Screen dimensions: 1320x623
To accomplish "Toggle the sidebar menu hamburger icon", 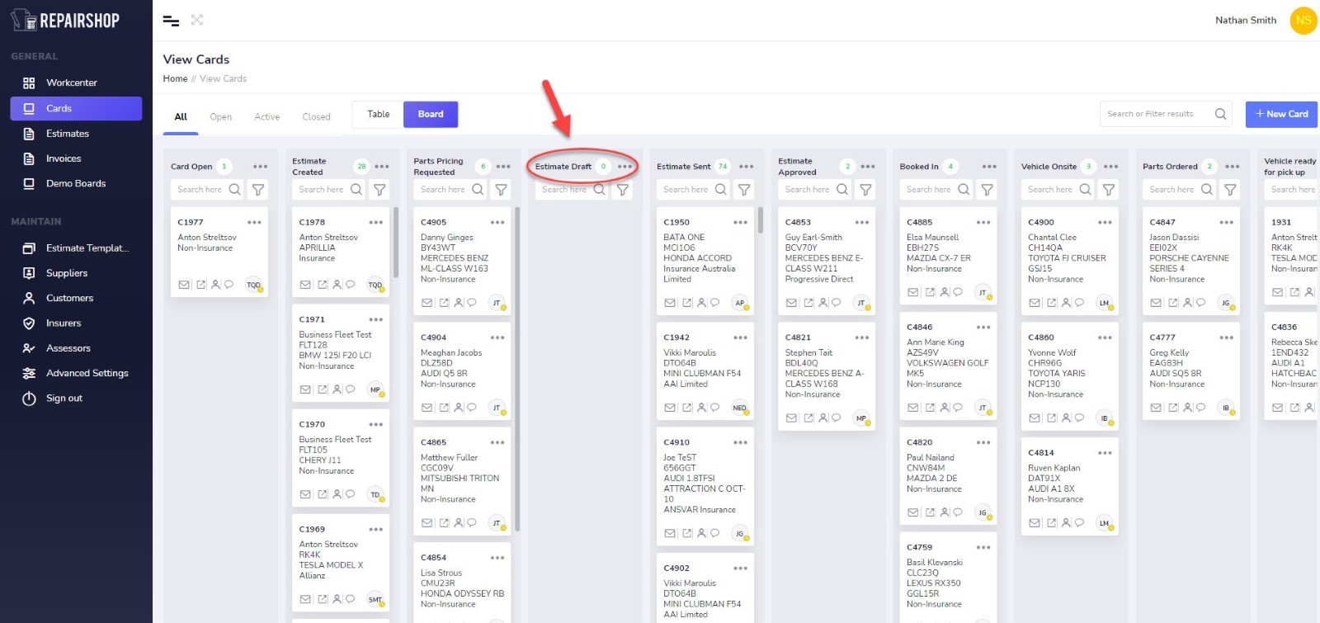I will (x=171, y=21).
